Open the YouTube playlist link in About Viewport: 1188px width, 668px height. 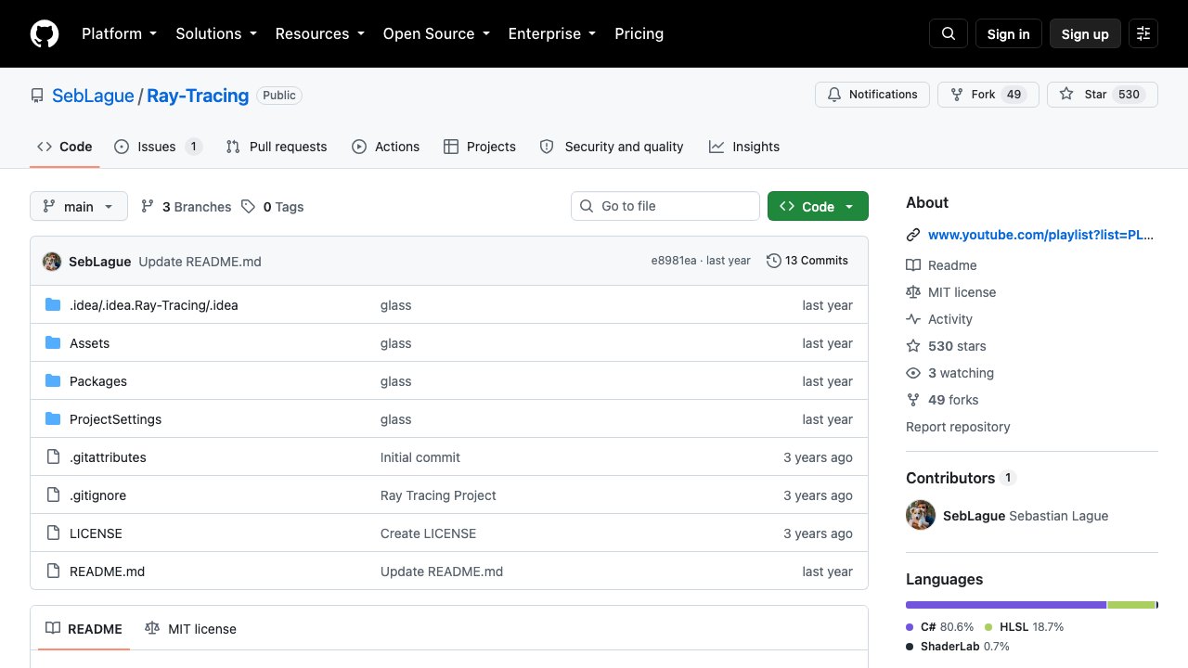click(x=1040, y=236)
